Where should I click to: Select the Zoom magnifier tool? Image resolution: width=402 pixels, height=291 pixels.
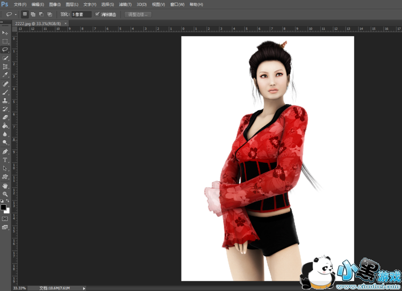(5, 194)
